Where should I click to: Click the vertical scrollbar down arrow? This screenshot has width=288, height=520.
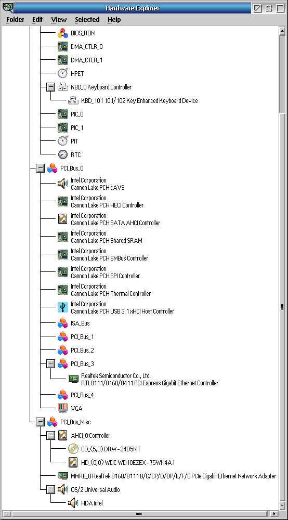point(282,506)
